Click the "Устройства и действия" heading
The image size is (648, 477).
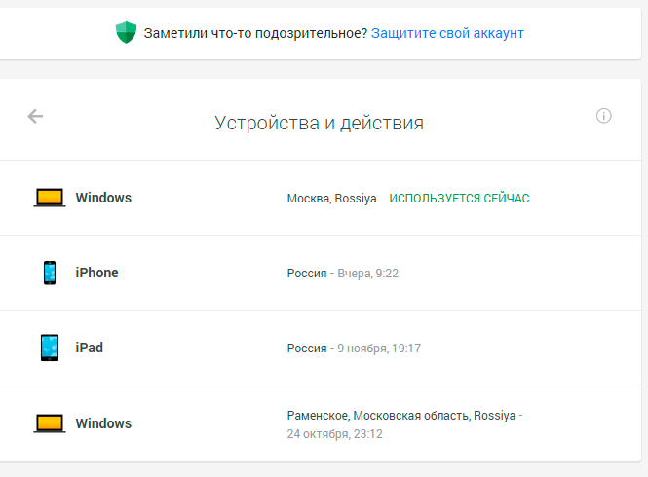click(x=319, y=123)
